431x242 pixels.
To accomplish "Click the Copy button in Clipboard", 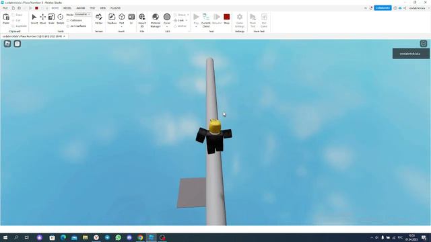I will [x=17, y=15].
